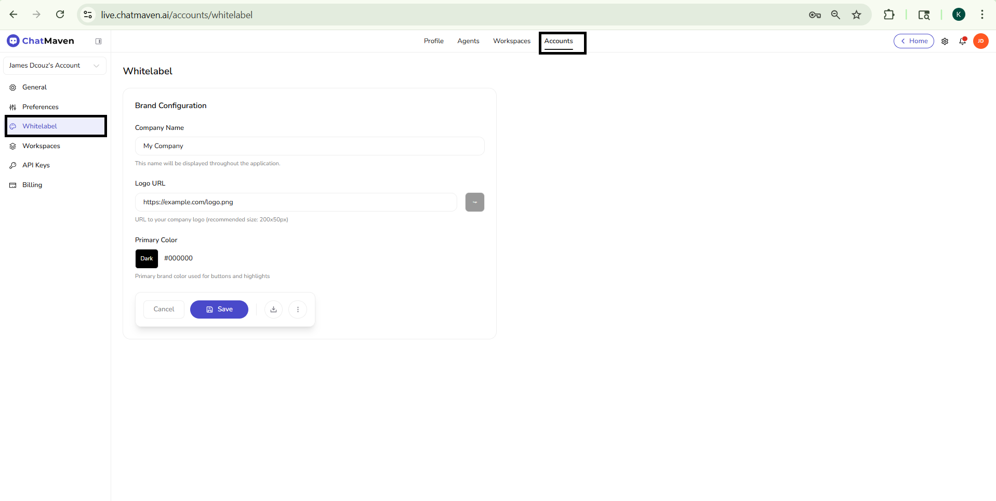Open API Keys section

click(x=36, y=165)
